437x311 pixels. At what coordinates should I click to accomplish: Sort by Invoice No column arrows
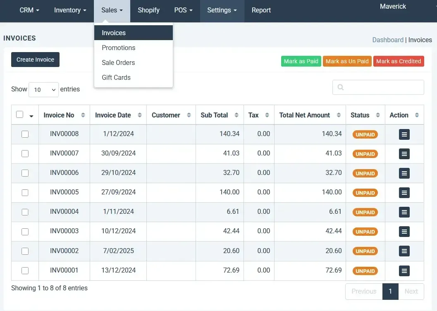pos(83,115)
